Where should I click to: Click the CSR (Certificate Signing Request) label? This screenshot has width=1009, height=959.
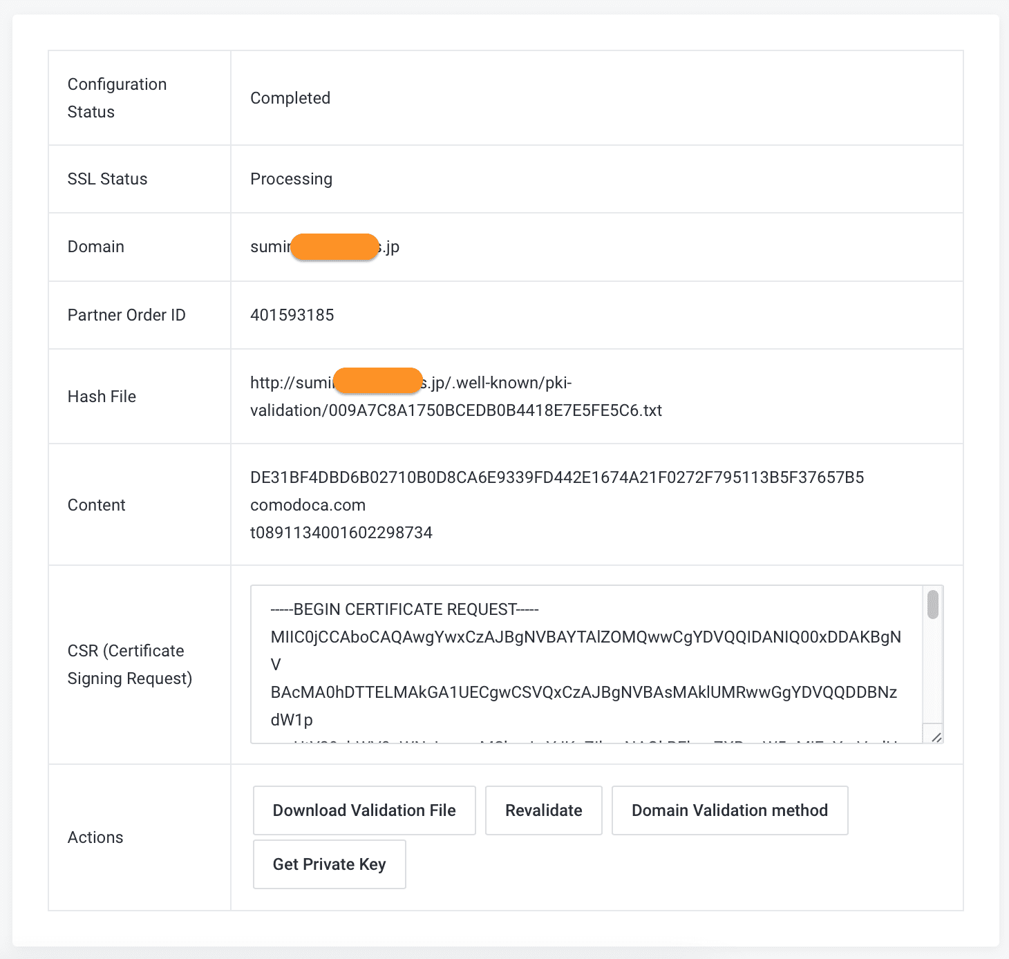tap(129, 665)
